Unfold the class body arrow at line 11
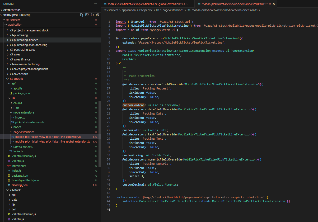This screenshot has height=222, width=318. click(116, 63)
